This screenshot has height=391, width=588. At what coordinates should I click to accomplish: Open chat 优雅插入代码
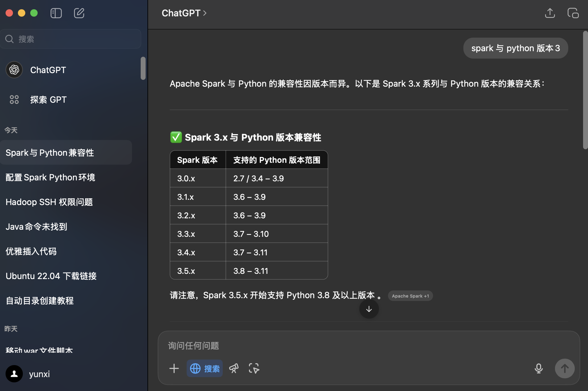(x=66, y=251)
